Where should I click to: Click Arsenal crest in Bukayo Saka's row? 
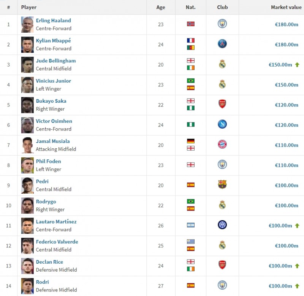tap(222, 105)
